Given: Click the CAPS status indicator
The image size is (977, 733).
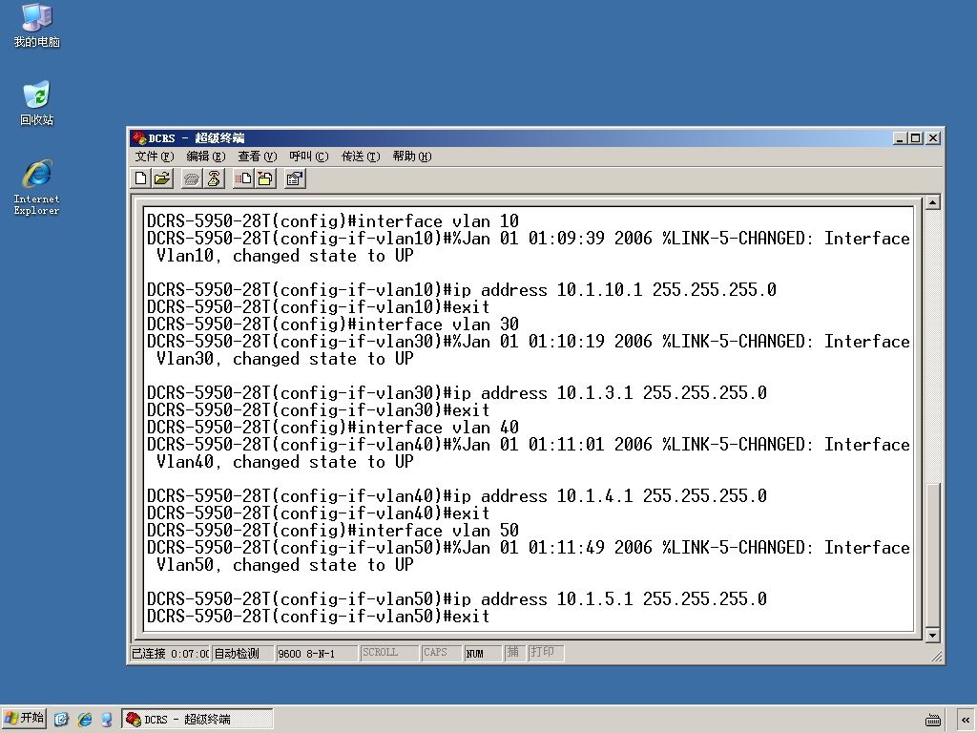Looking at the screenshot, I should (441, 653).
